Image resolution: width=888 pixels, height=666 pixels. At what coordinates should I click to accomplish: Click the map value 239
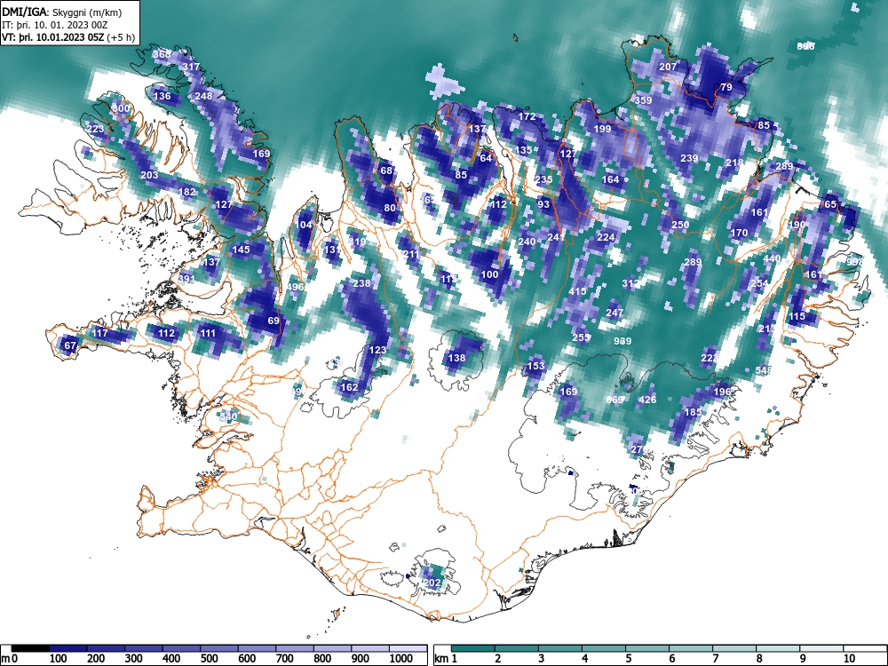coord(689,158)
